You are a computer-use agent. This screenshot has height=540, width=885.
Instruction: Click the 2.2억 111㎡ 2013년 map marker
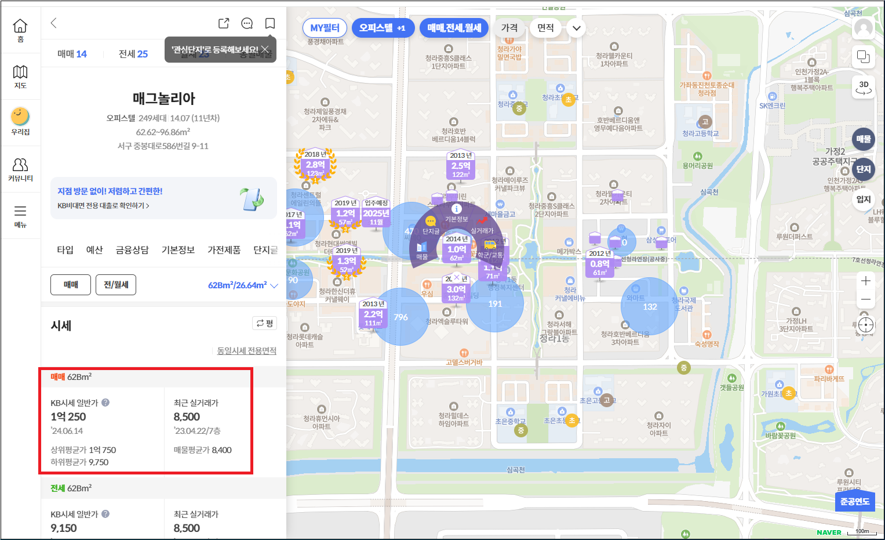tap(373, 314)
